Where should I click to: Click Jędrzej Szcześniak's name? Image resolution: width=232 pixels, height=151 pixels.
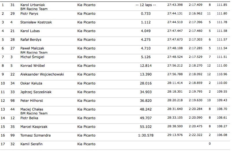[36, 92]
